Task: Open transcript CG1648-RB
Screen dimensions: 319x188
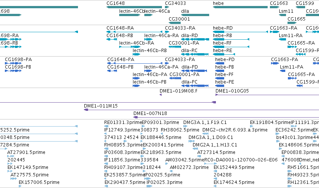Action: click(x=120, y=36)
